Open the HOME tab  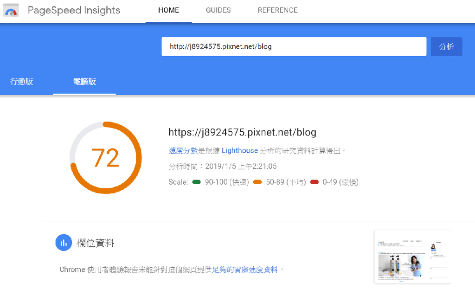point(168,10)
